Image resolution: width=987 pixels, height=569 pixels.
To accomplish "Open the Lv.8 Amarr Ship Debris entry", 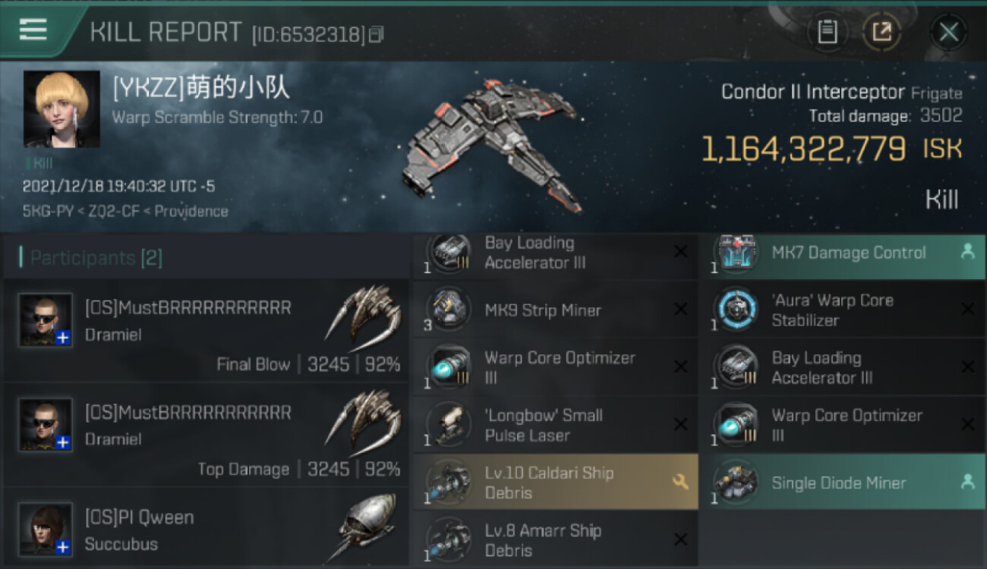I will coord(555,539).
